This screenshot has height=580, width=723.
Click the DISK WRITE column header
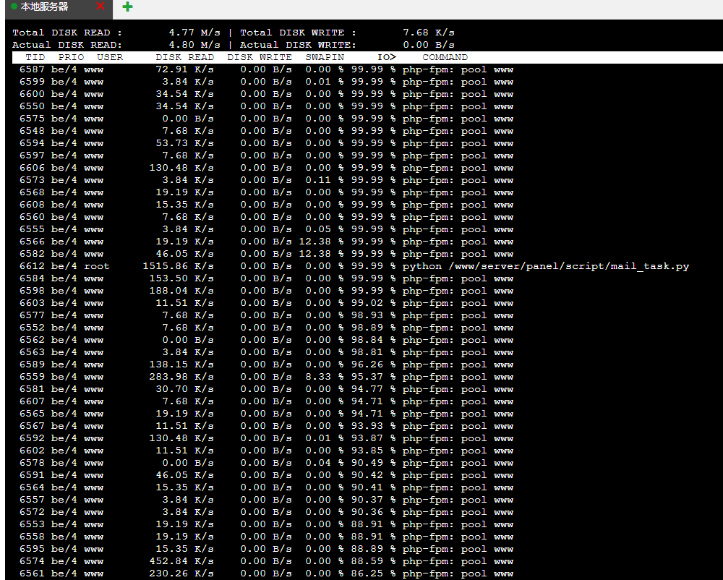[x=259, y=57]
